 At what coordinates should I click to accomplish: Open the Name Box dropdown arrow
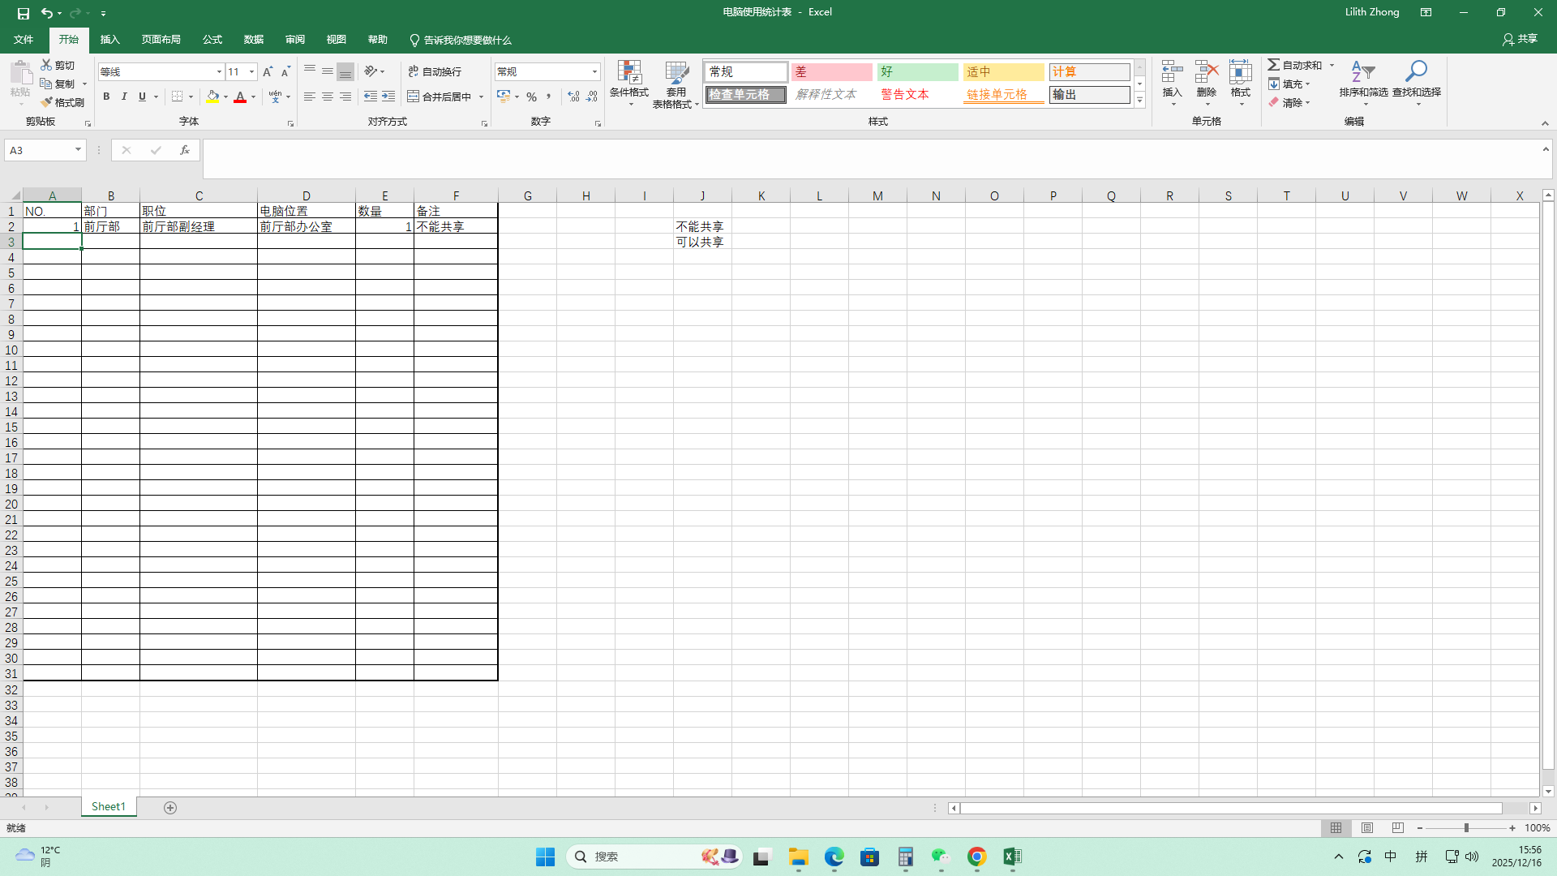click(x=78, y=150)
